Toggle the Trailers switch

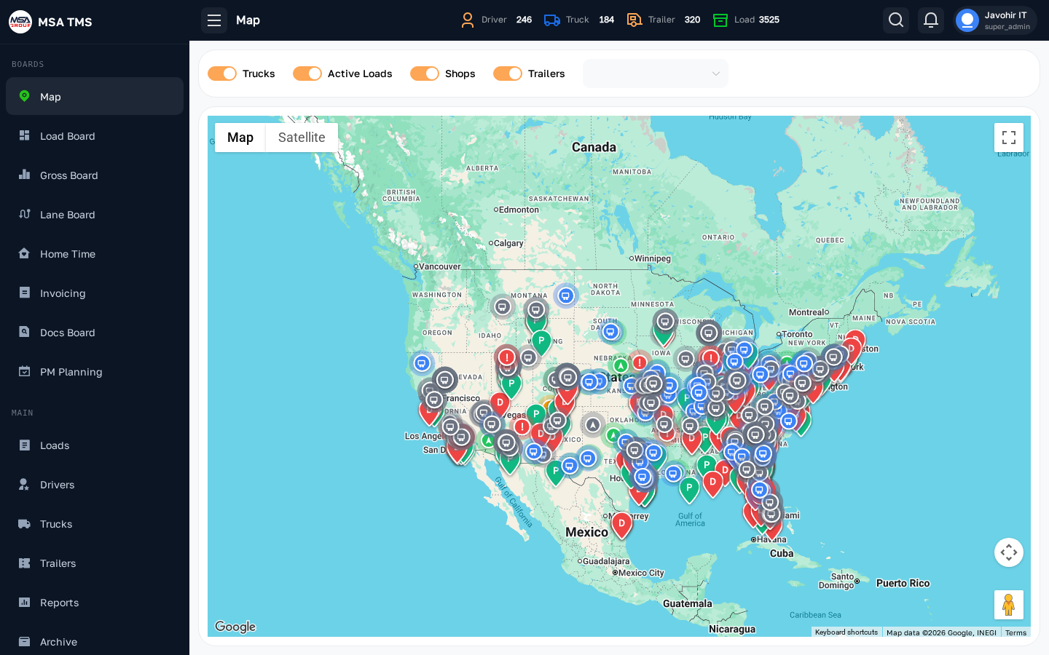508,74
